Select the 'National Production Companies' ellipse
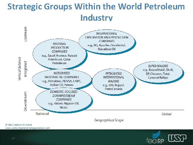193x145 pixels. [60, 54]
